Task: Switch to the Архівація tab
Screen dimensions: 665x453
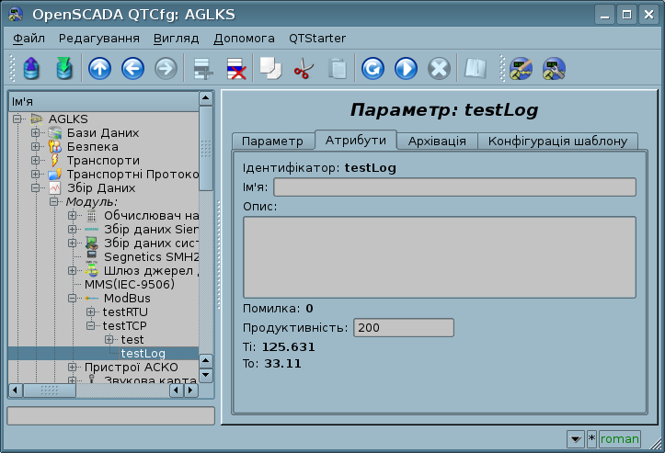Action: (x=437, y=141)
